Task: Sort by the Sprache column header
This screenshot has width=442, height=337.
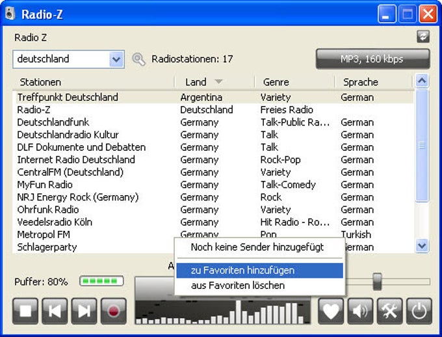Action: point(374,82)
